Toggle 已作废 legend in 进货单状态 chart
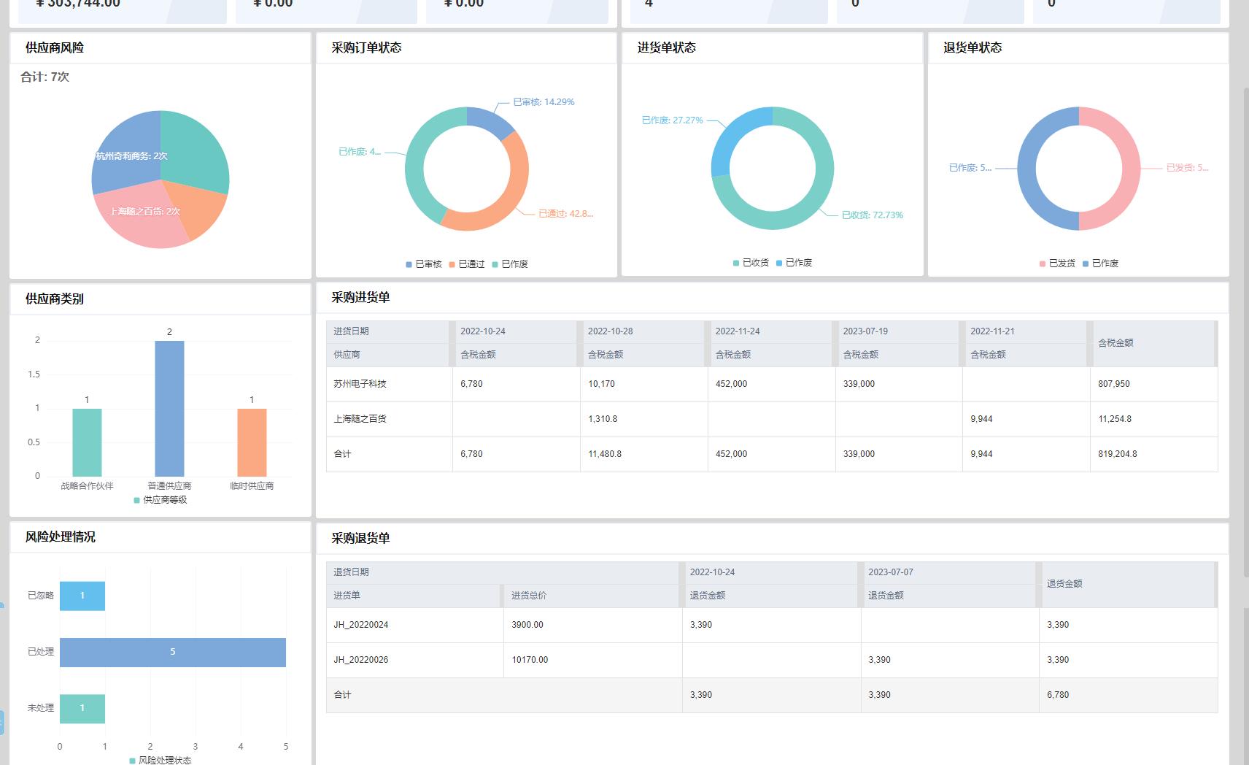 point(794,263)
